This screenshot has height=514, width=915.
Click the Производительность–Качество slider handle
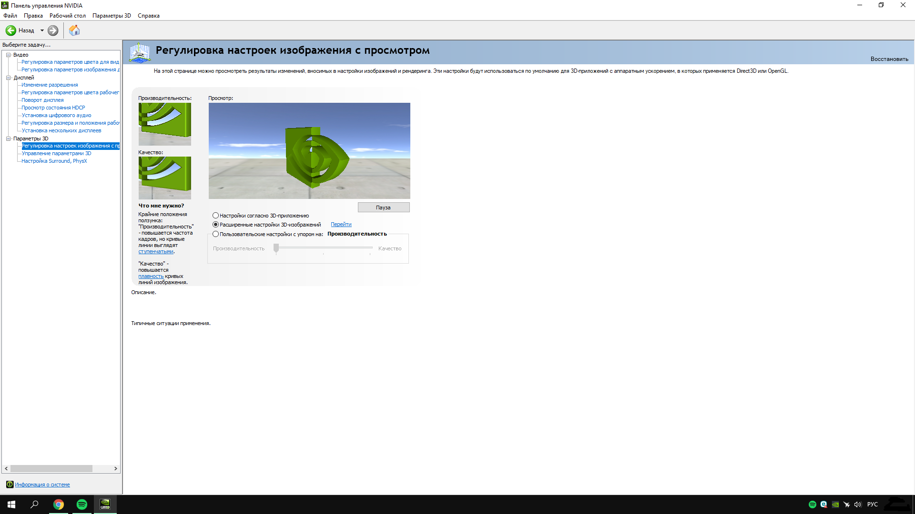tap(276, 248)
